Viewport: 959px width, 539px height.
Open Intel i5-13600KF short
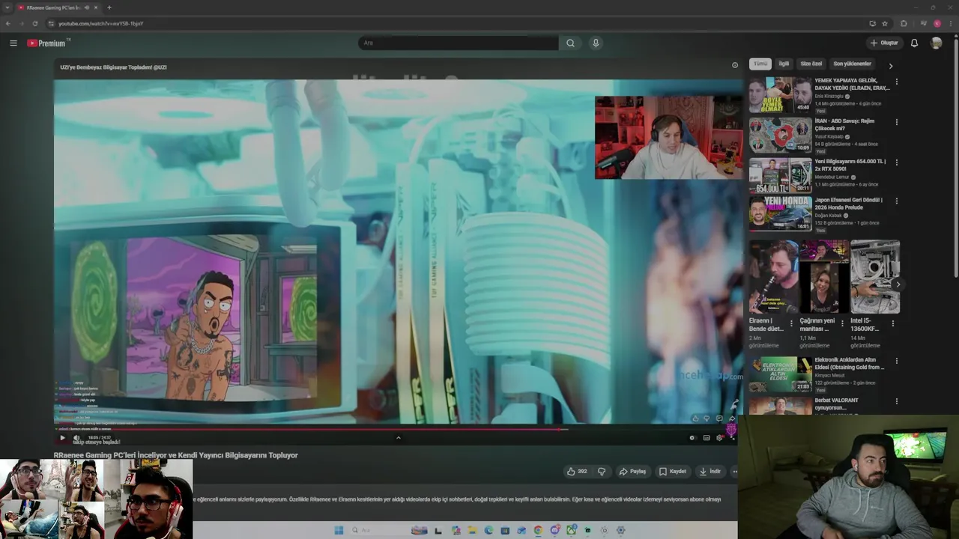click(x=875, y=276)
